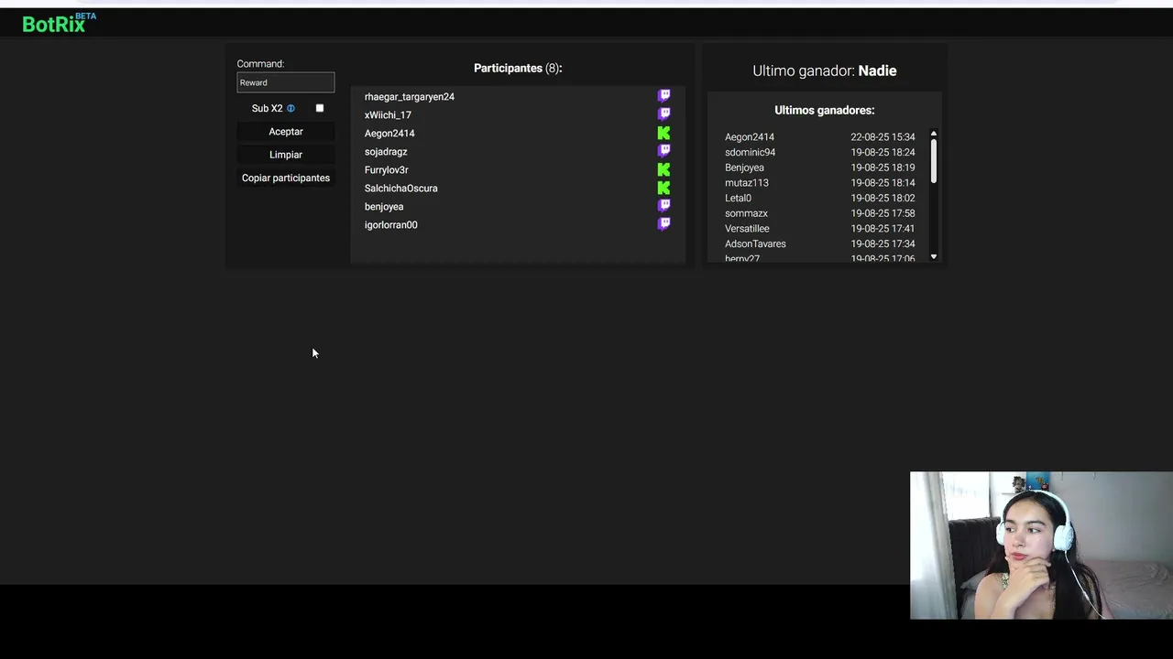This screenshot has height=659, width=1173.
Task: Click winner mutaz113
Action: coord(747,182)
